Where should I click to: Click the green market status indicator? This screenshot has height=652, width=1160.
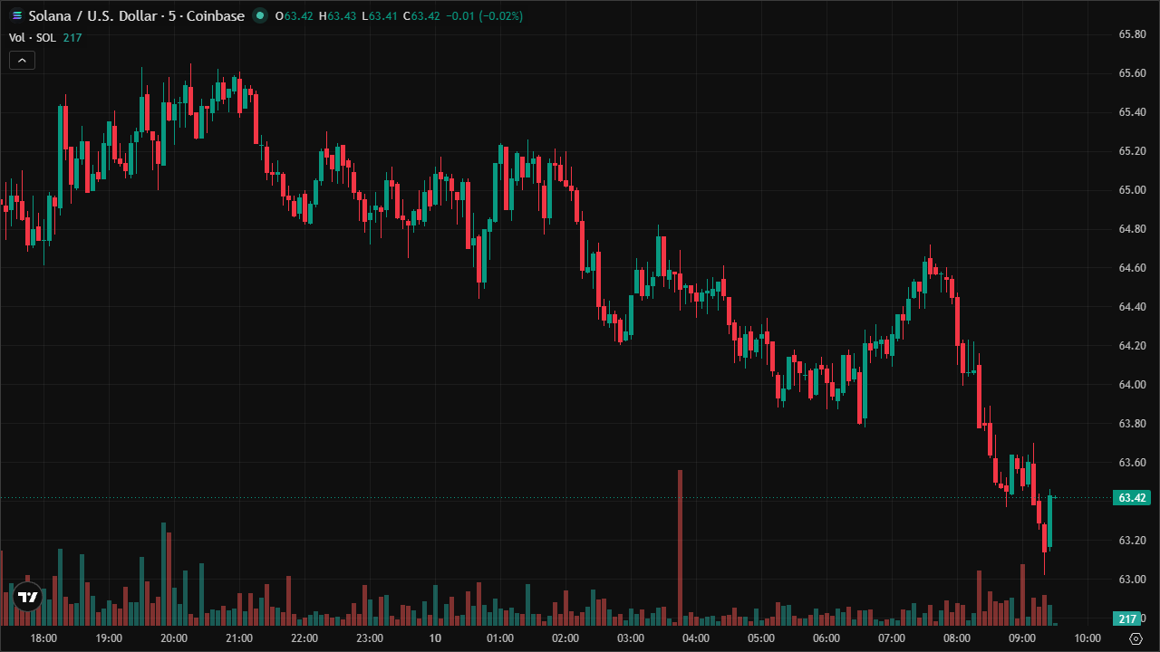[x=260, y=15]
